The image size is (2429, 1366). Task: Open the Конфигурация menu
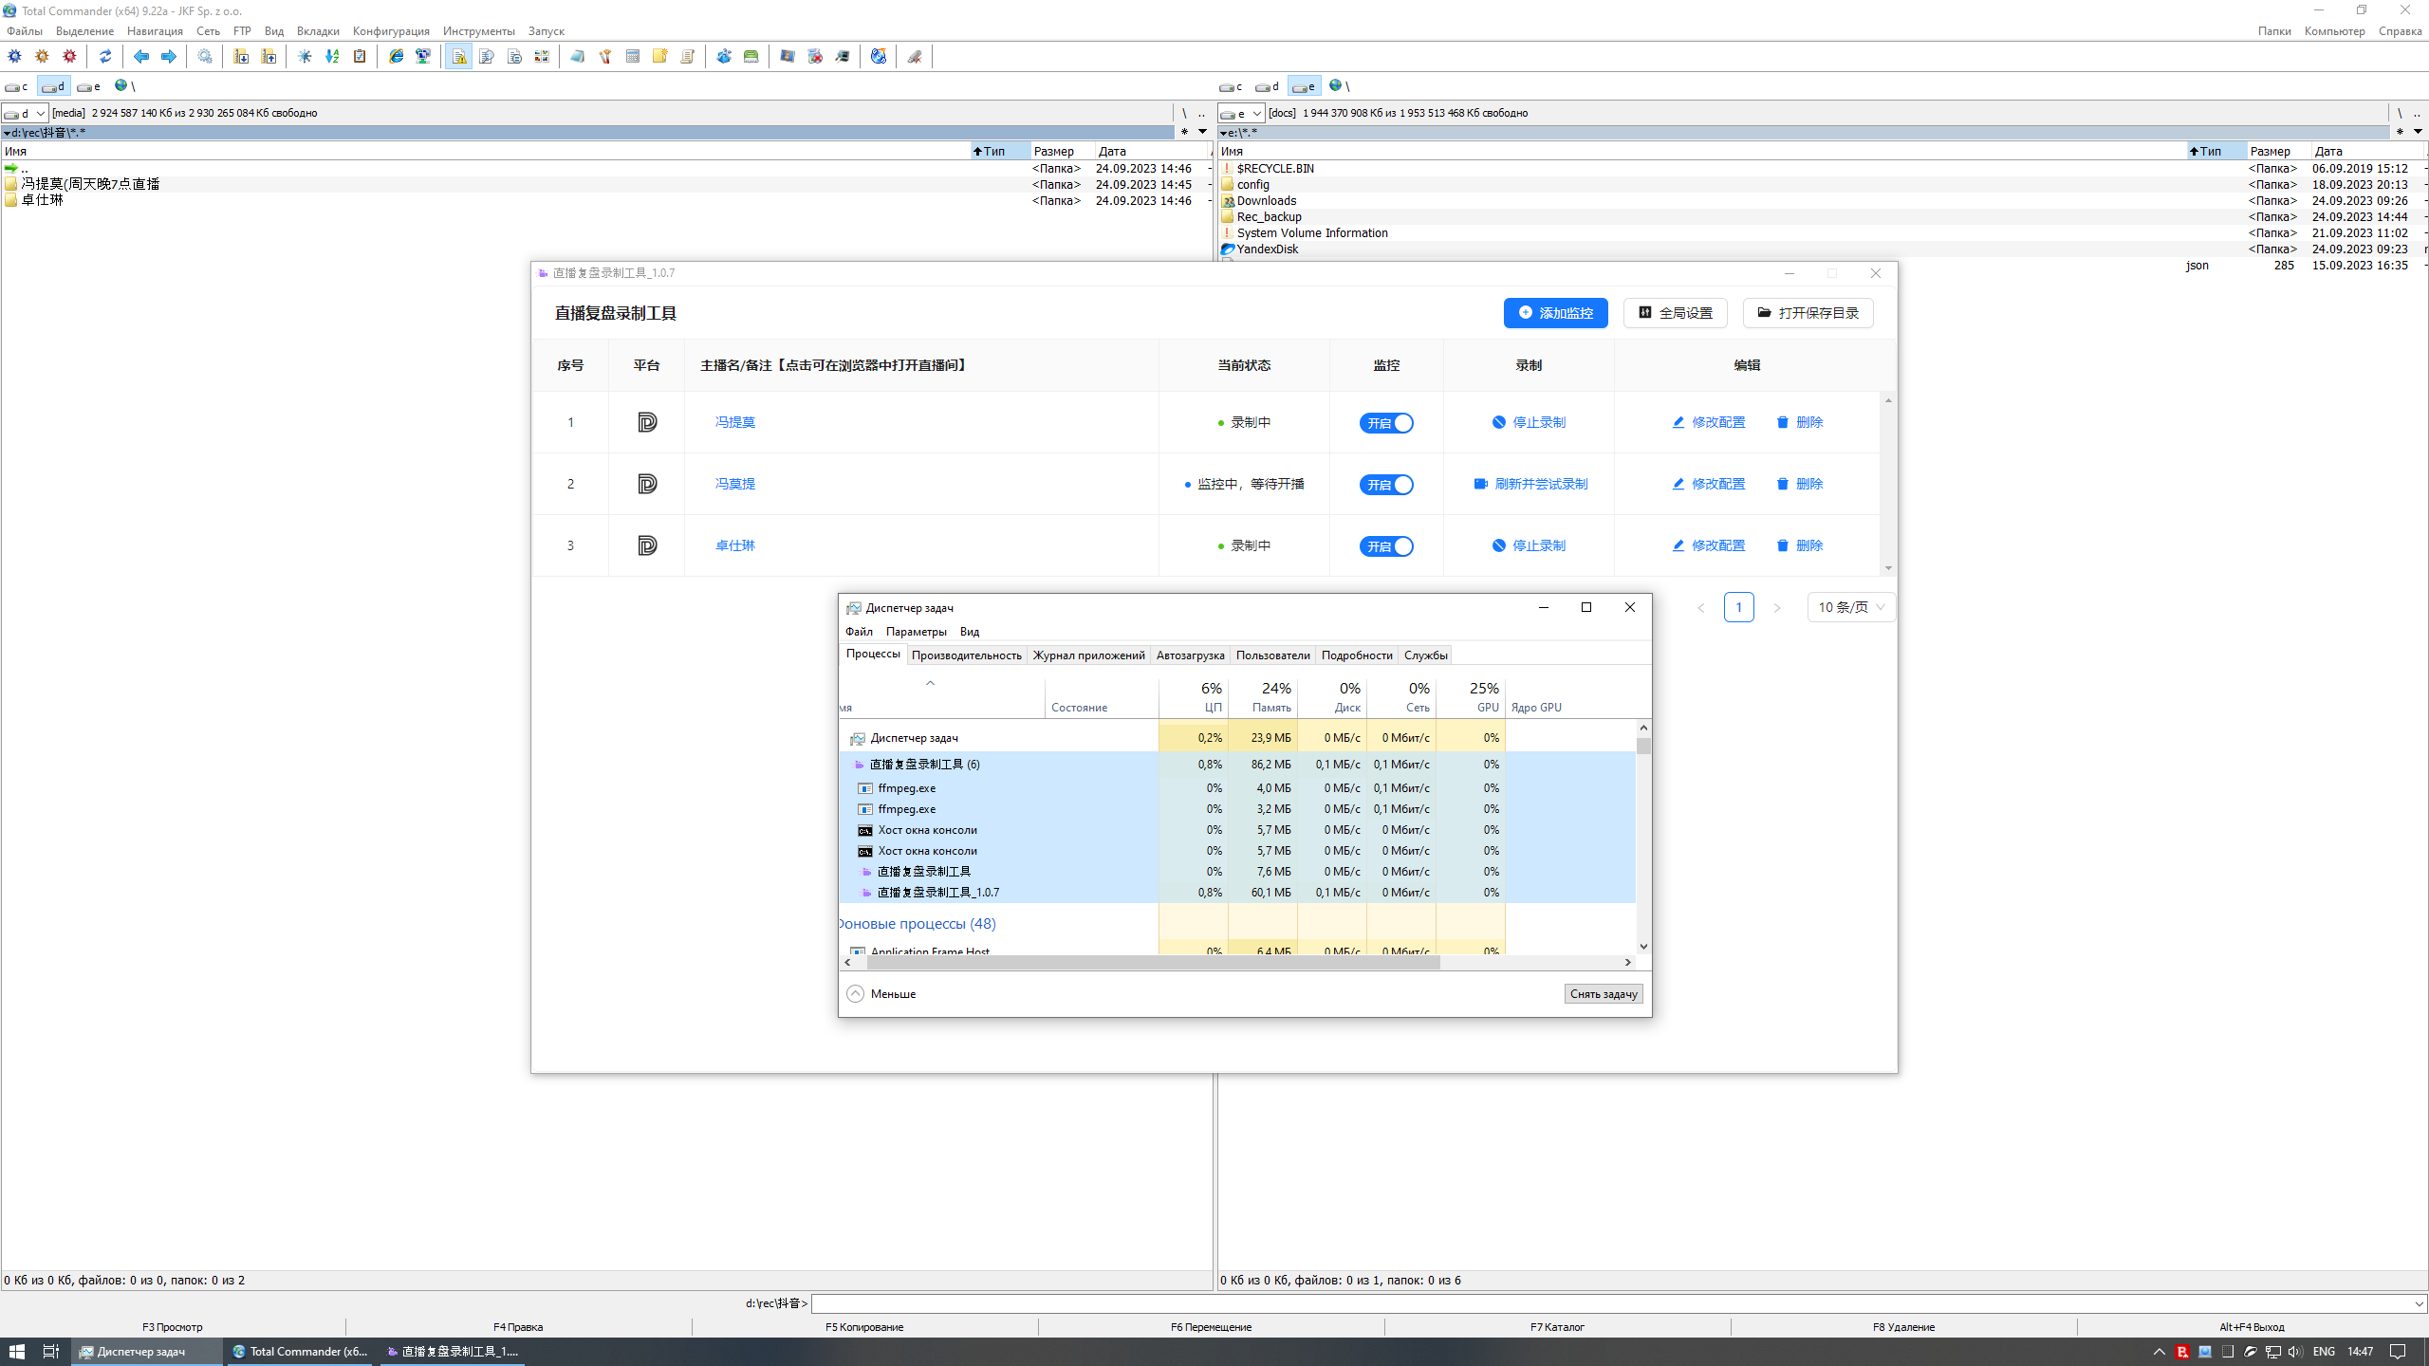point(389,30)
